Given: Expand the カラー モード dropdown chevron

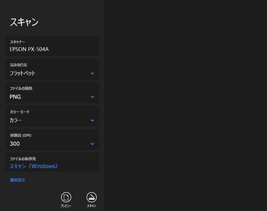Looking at the screenshot, I should click(92, 120).
